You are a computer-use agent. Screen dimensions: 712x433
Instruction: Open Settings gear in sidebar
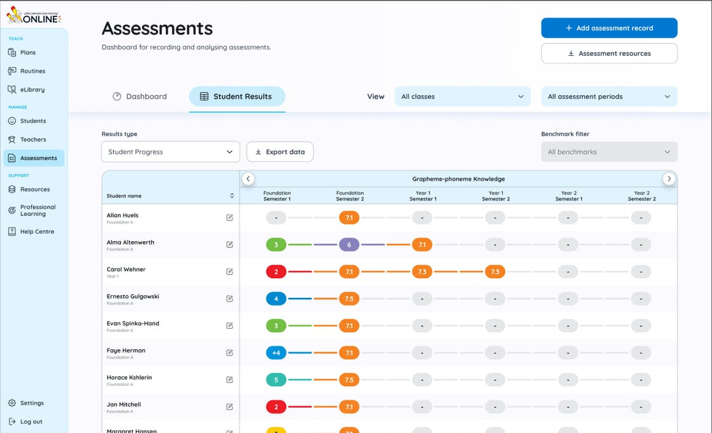tap(12, 403)
